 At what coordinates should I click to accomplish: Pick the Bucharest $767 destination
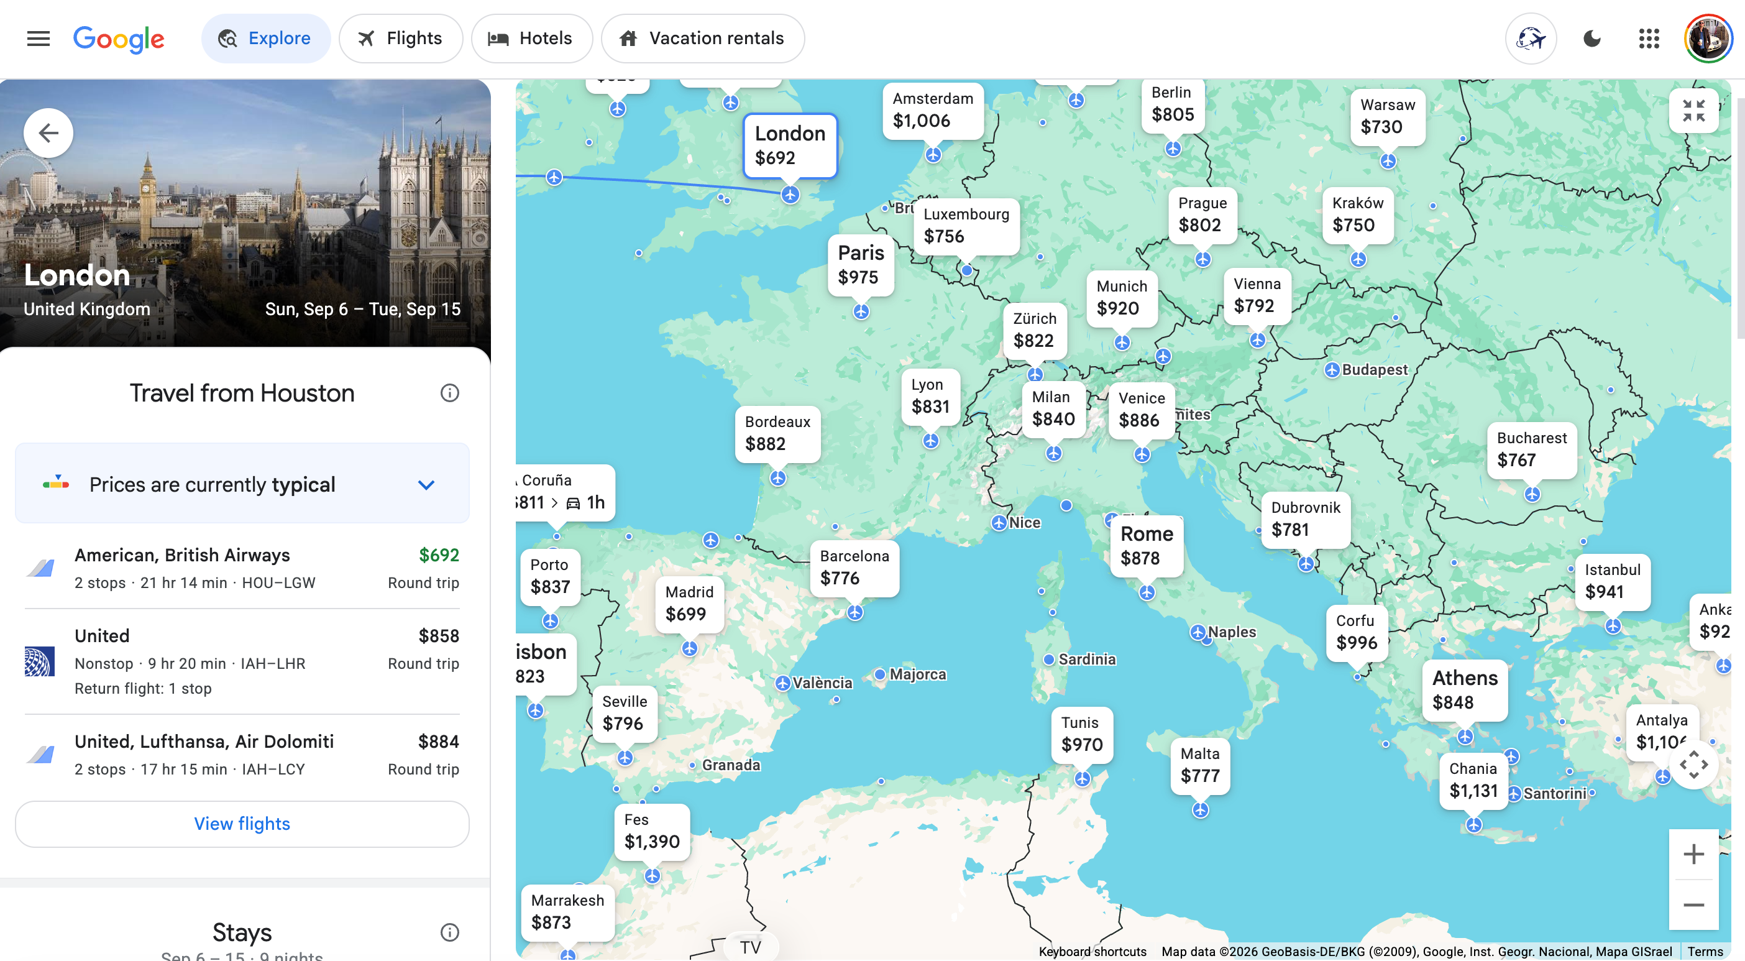(x=1532, y=450)
